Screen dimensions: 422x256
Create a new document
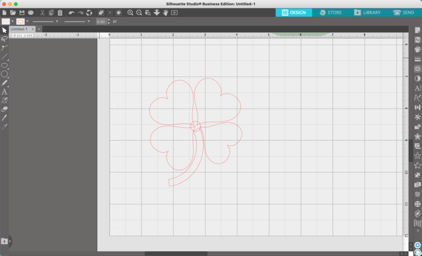[4, 13]
